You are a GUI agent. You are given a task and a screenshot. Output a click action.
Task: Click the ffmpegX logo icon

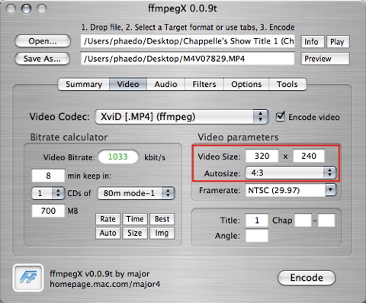[28, 278]
